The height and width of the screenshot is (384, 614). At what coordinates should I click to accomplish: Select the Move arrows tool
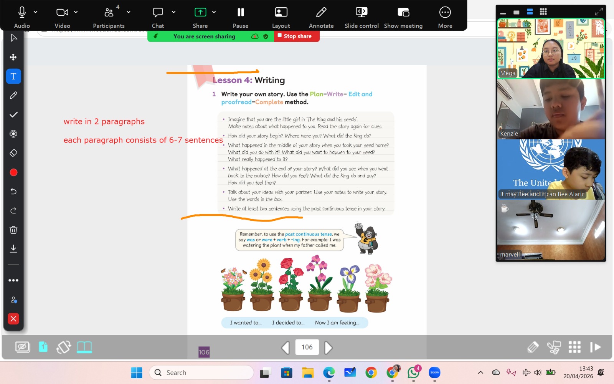[x=13, y=57]
